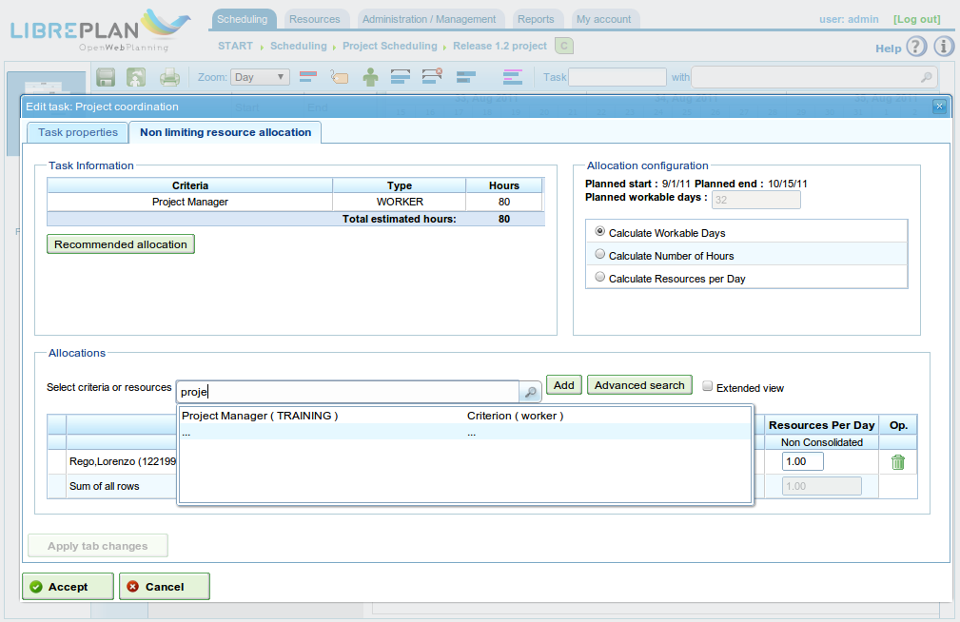This screenshot has width=960, height=622.
Task: Select the '...' more results suggestion row
Action: click(x=464, y=432)
